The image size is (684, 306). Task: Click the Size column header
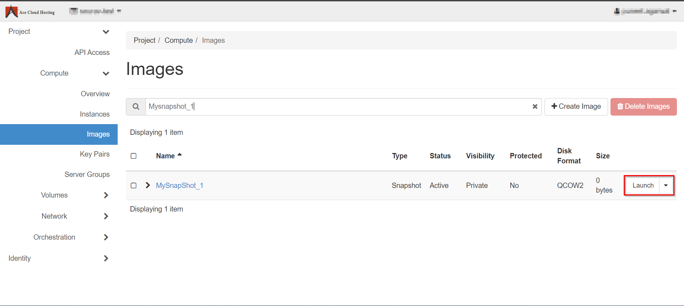point(603,156)
